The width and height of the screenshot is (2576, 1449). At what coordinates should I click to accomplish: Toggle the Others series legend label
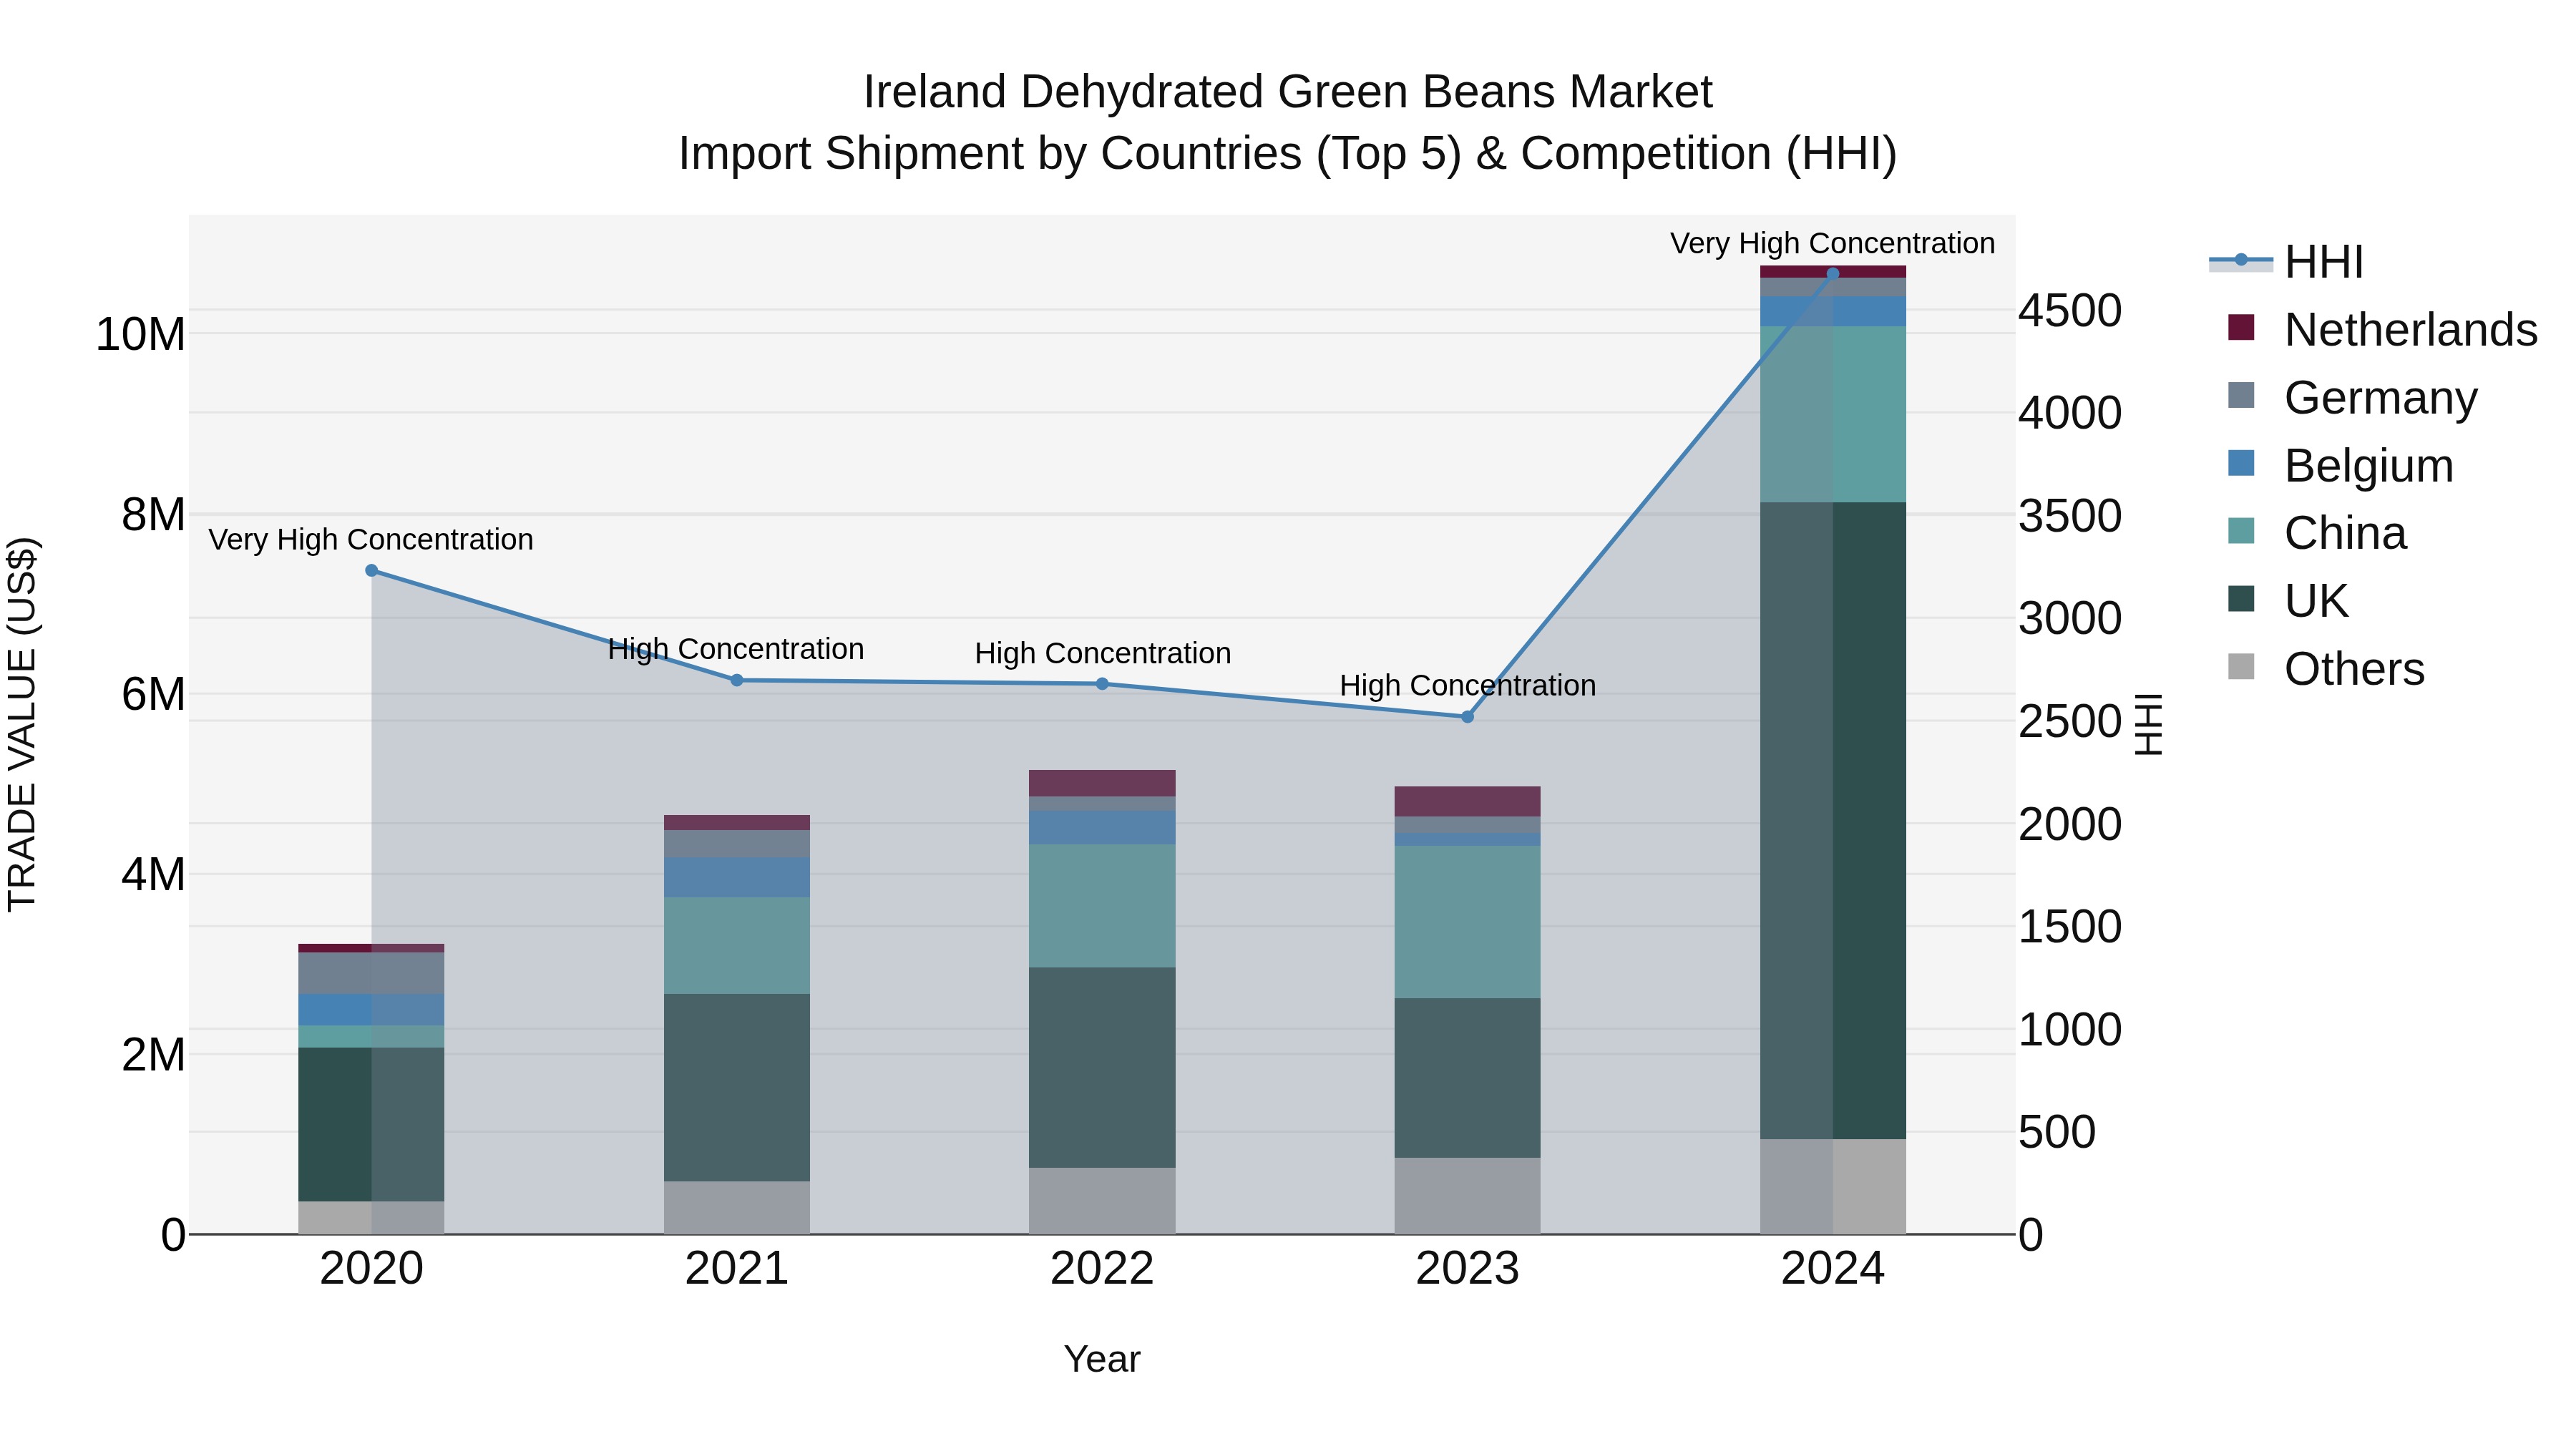[2354, 669]
